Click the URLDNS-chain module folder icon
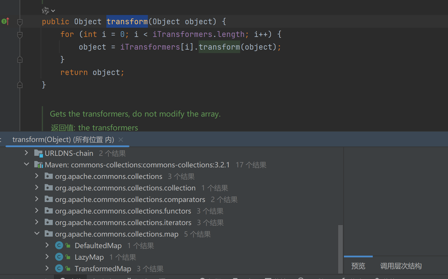The image size is (448, 279). 38,153
